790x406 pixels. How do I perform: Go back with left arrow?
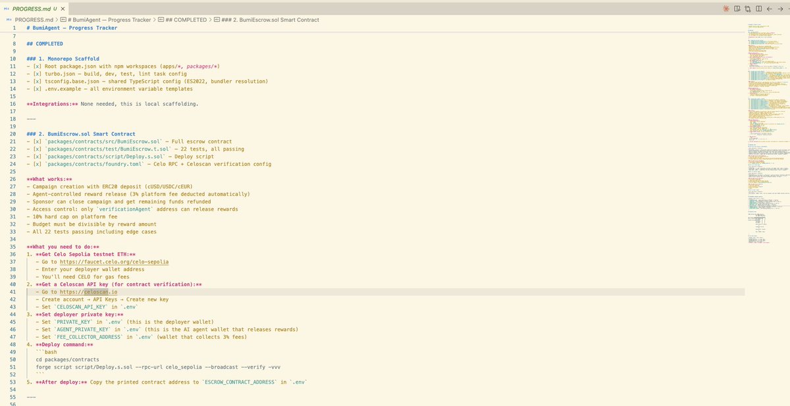tap(769, 9)
